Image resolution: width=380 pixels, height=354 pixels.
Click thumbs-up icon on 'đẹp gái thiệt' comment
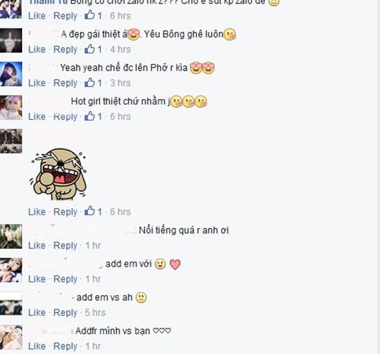[x=89, y=48]
